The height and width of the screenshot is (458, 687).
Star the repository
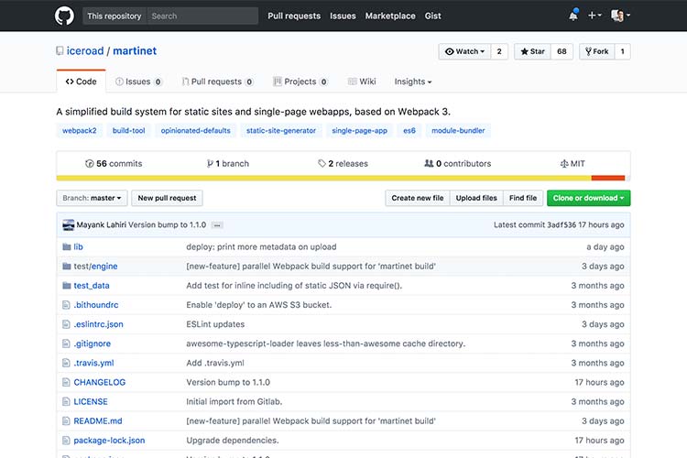click(x=532, y=51)
